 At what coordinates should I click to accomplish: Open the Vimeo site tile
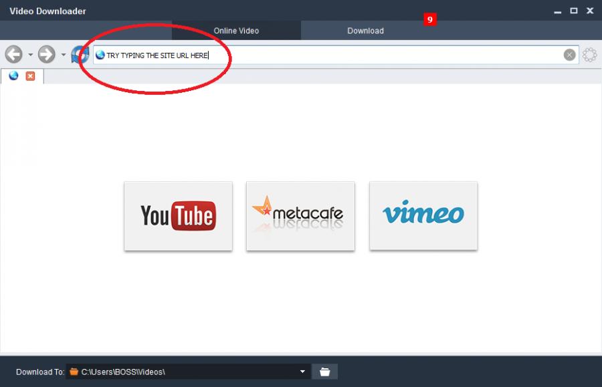coord(423,216)
